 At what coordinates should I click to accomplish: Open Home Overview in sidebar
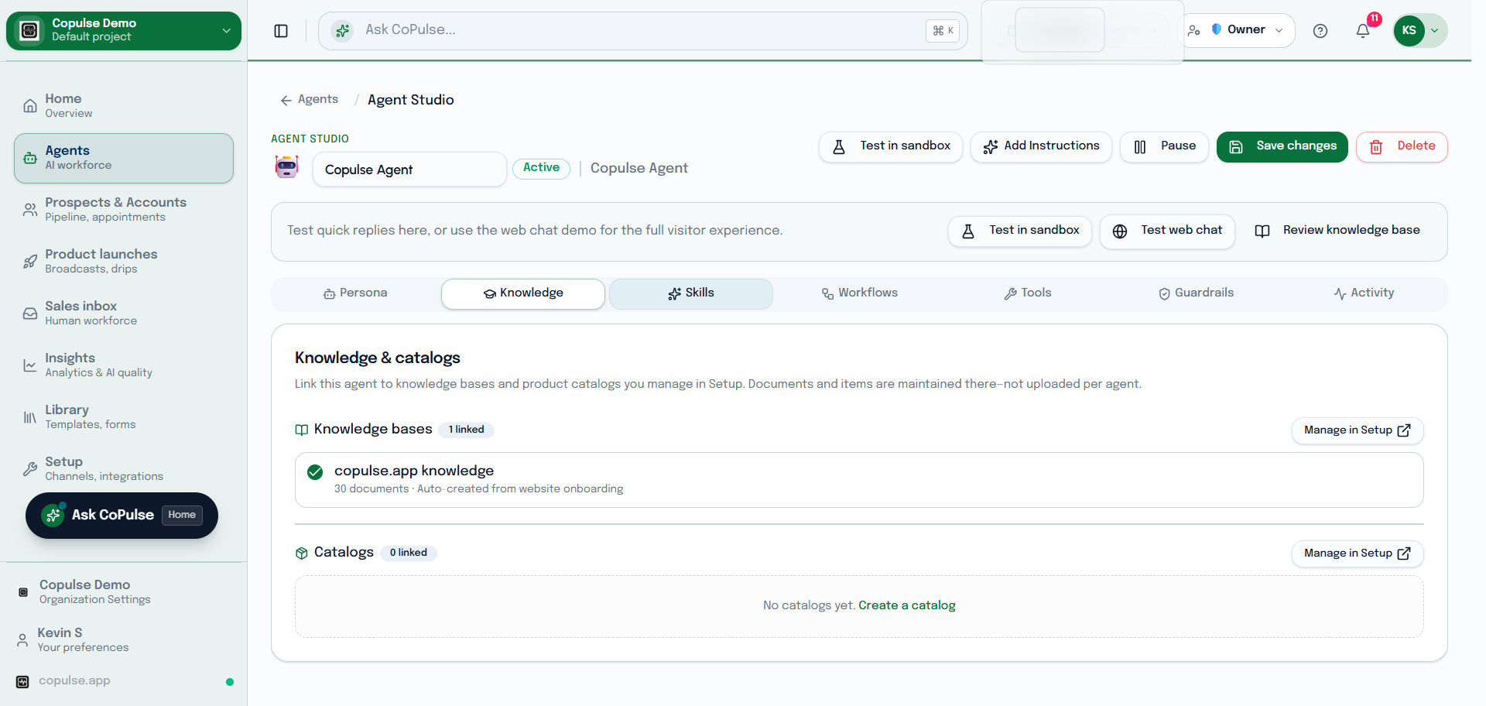(124, 106)
